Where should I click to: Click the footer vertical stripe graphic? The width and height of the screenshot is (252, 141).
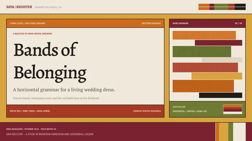(231, 132)
